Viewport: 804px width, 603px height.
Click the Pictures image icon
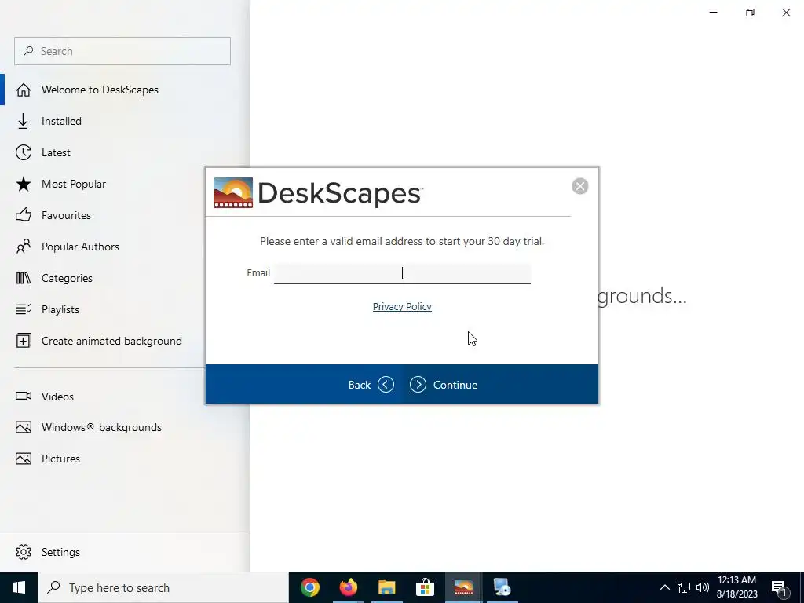[24, 459]
